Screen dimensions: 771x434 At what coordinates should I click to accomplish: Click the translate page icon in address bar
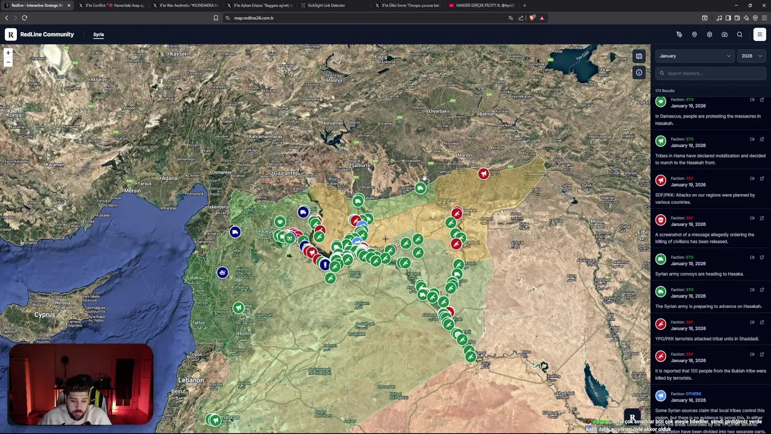(x=511, y=18)
